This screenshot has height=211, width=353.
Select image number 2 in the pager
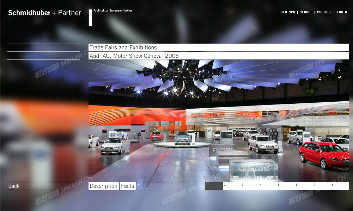pyautogui.click(x=232, y=186)
